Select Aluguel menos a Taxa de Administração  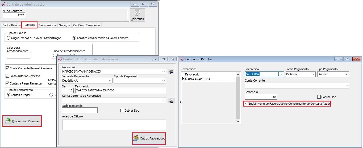click(9, 38)
